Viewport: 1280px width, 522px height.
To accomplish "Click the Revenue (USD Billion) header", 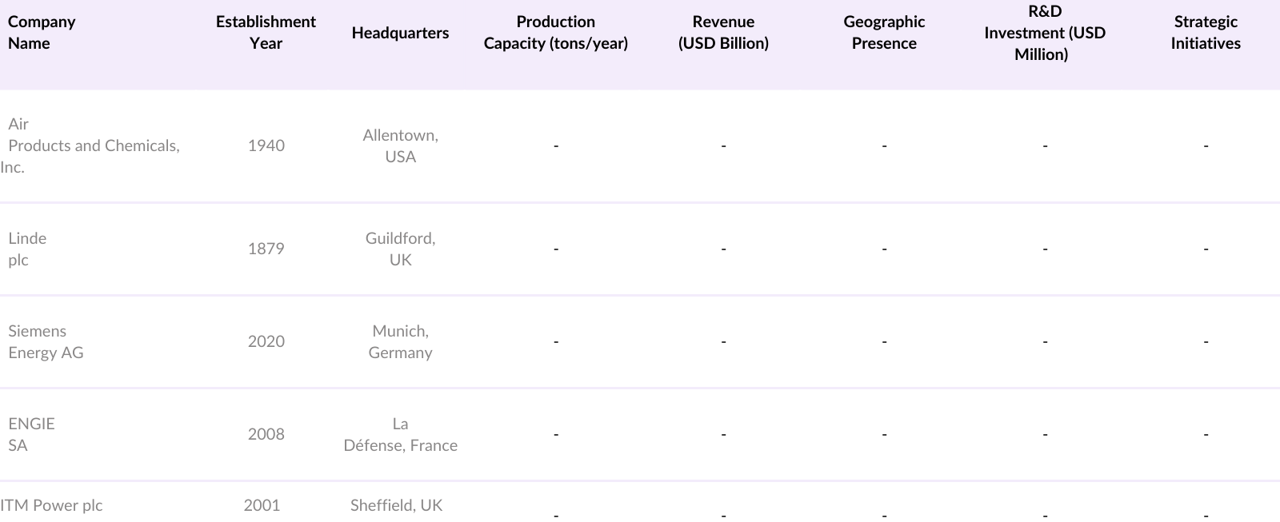I will 723,33.
